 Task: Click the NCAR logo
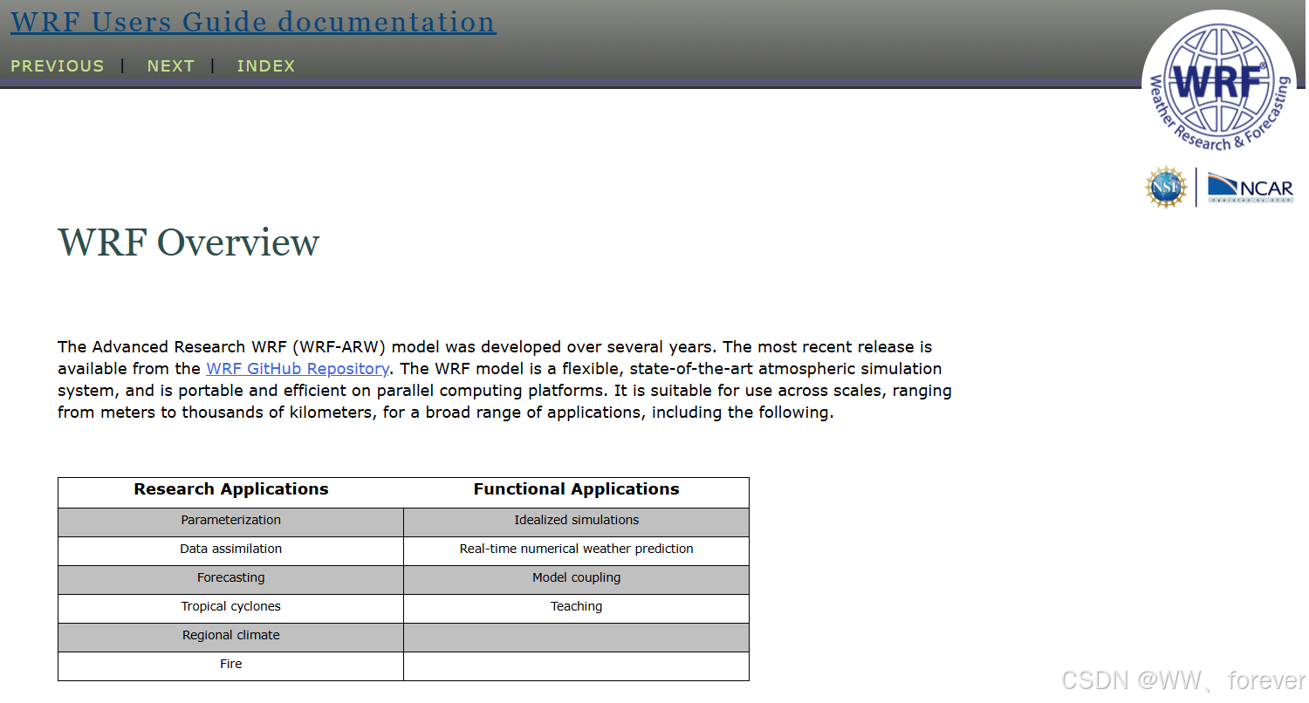pyautogui.click(x=1250, y=188)
